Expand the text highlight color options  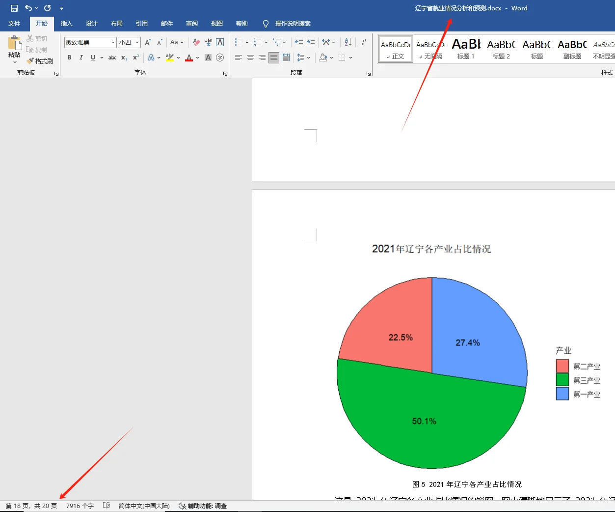point(178,57)
